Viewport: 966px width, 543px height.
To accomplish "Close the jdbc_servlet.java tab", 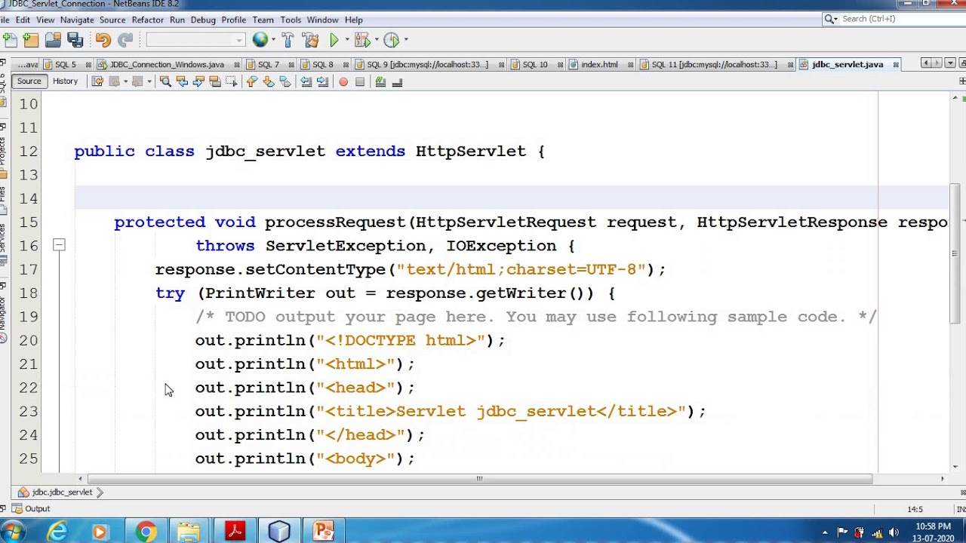I will (896, 65).
